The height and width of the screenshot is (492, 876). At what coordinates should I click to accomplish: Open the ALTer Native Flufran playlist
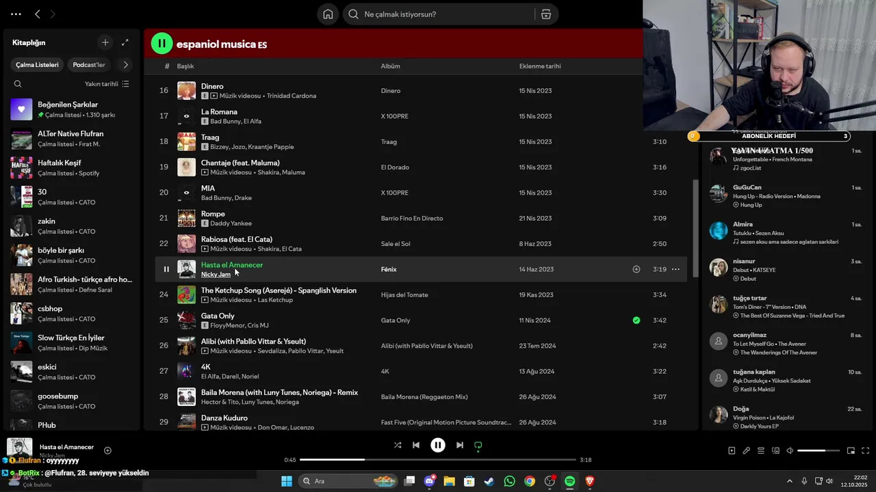click(72, 139)
